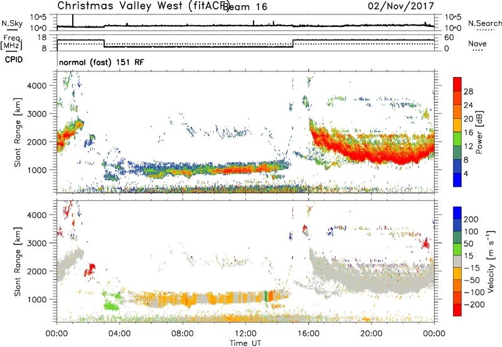This screenshot has height=347, width=502.
Task: Click the 'Power [dB]' color bar label
Action: click(x=479, y=132)
